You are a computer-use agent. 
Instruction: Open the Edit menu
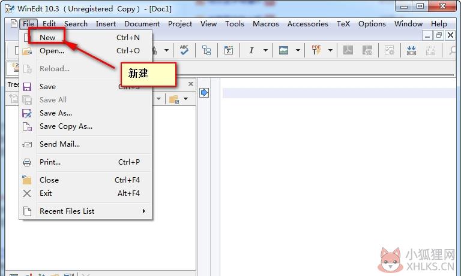pyautogui.click(x=49, y=24)
